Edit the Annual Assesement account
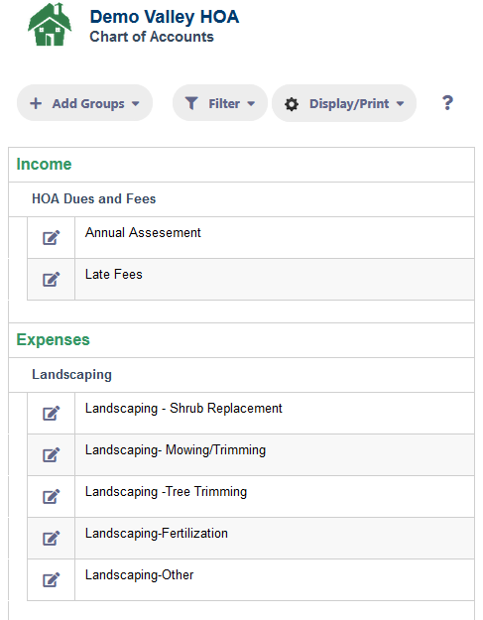Viewport: 483px width, 620px height. point(51,238)
